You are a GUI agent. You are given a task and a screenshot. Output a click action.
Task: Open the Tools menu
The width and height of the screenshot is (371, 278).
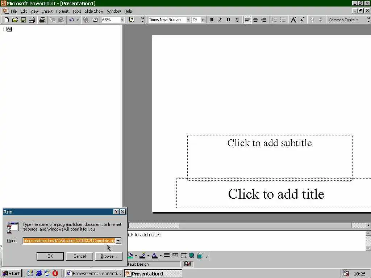tap(77, 11)
